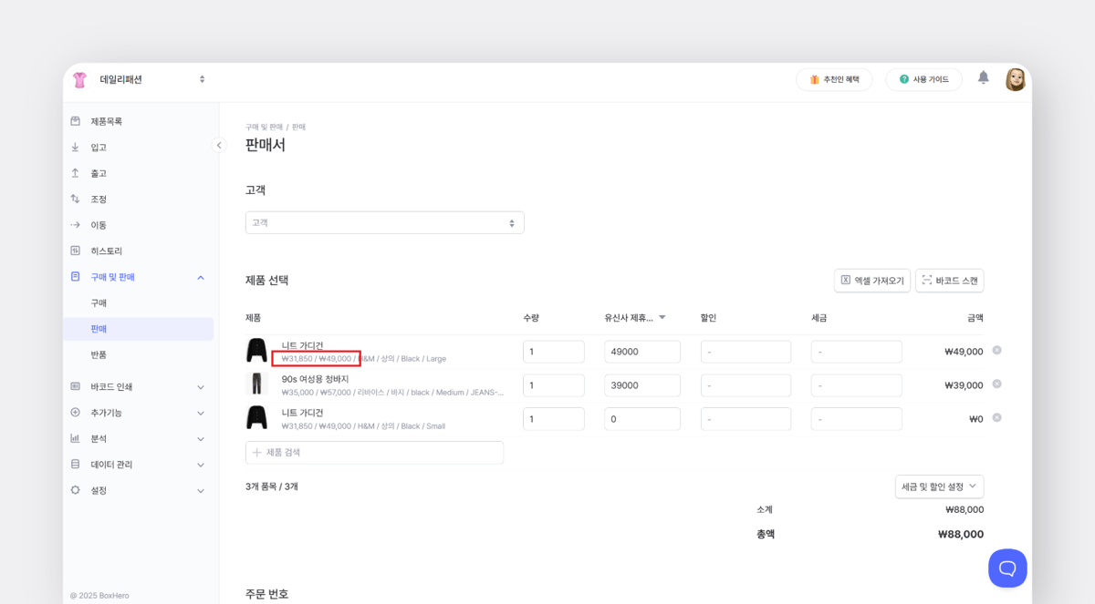This screenshot has height=604, width=1095.
Task: Open the 세금 및 할인 설정 dropdown
Action: (939, 486)
